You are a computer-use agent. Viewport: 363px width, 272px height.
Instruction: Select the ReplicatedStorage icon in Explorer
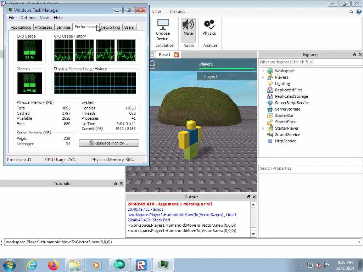(270, 96)
